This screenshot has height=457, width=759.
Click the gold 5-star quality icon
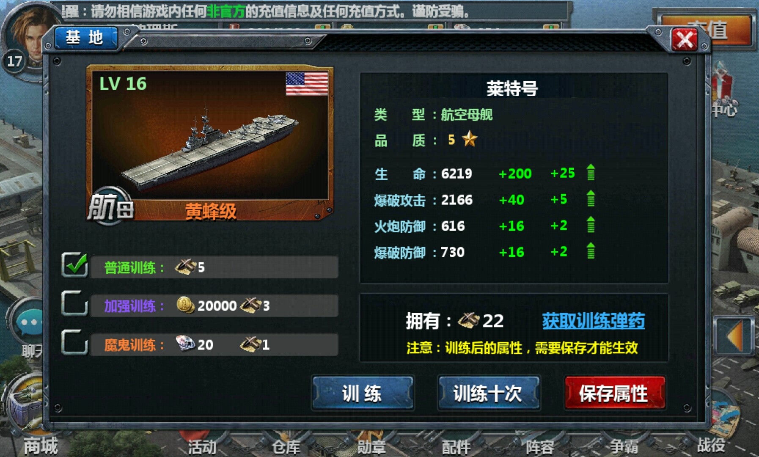click(x=470, y=139)
